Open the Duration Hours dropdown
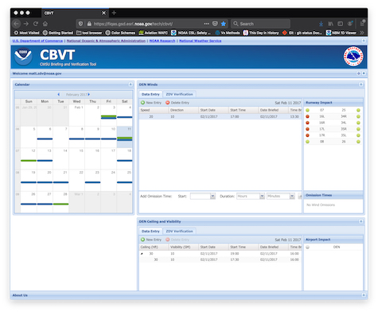The image size is (378, 312). point(262,196)
